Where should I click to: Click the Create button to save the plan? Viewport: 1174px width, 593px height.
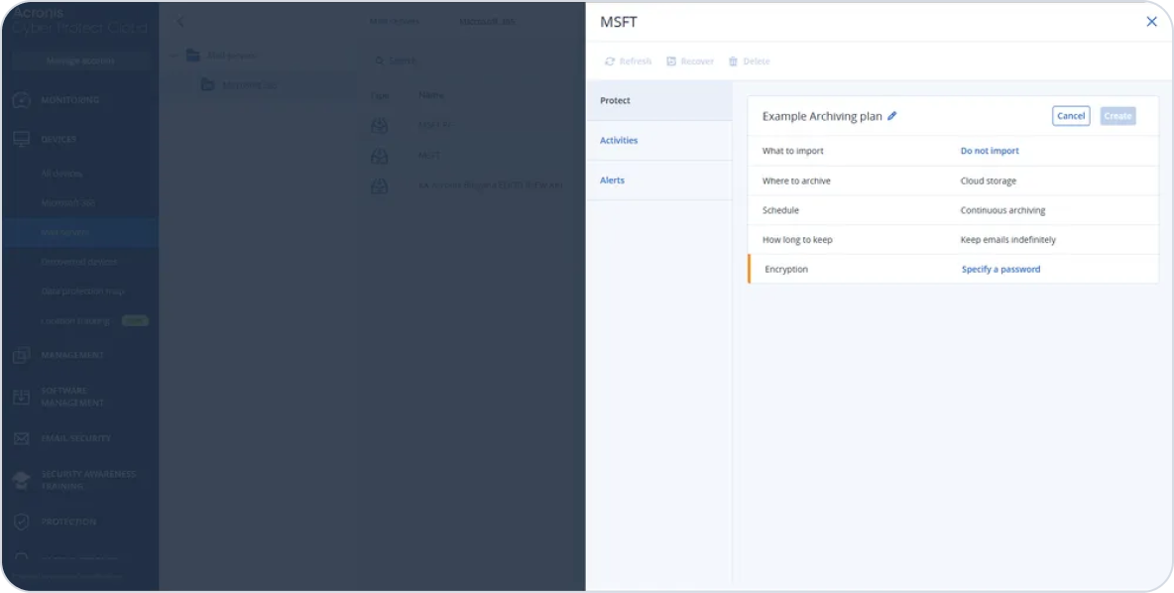click(1117, 116)
